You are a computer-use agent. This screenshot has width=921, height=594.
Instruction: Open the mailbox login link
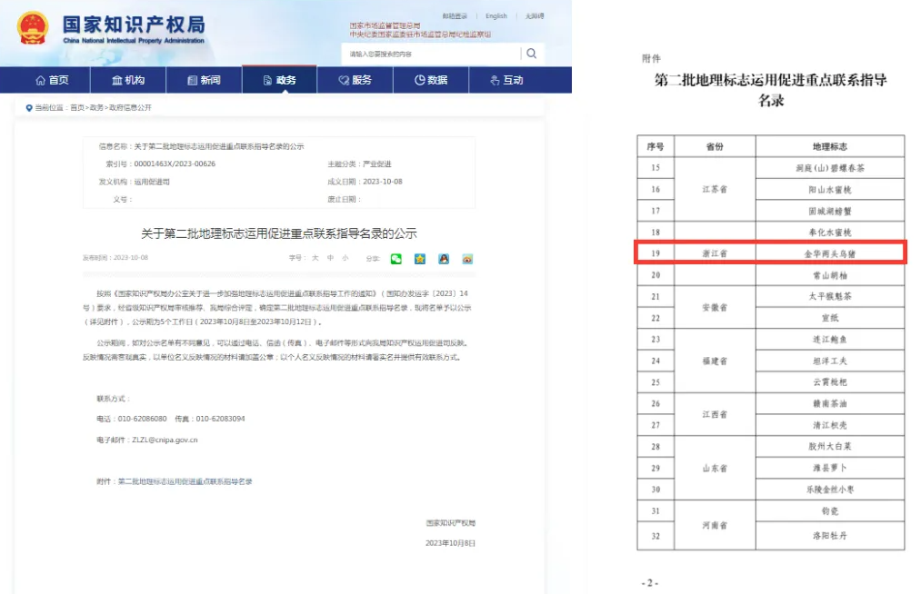455,15
